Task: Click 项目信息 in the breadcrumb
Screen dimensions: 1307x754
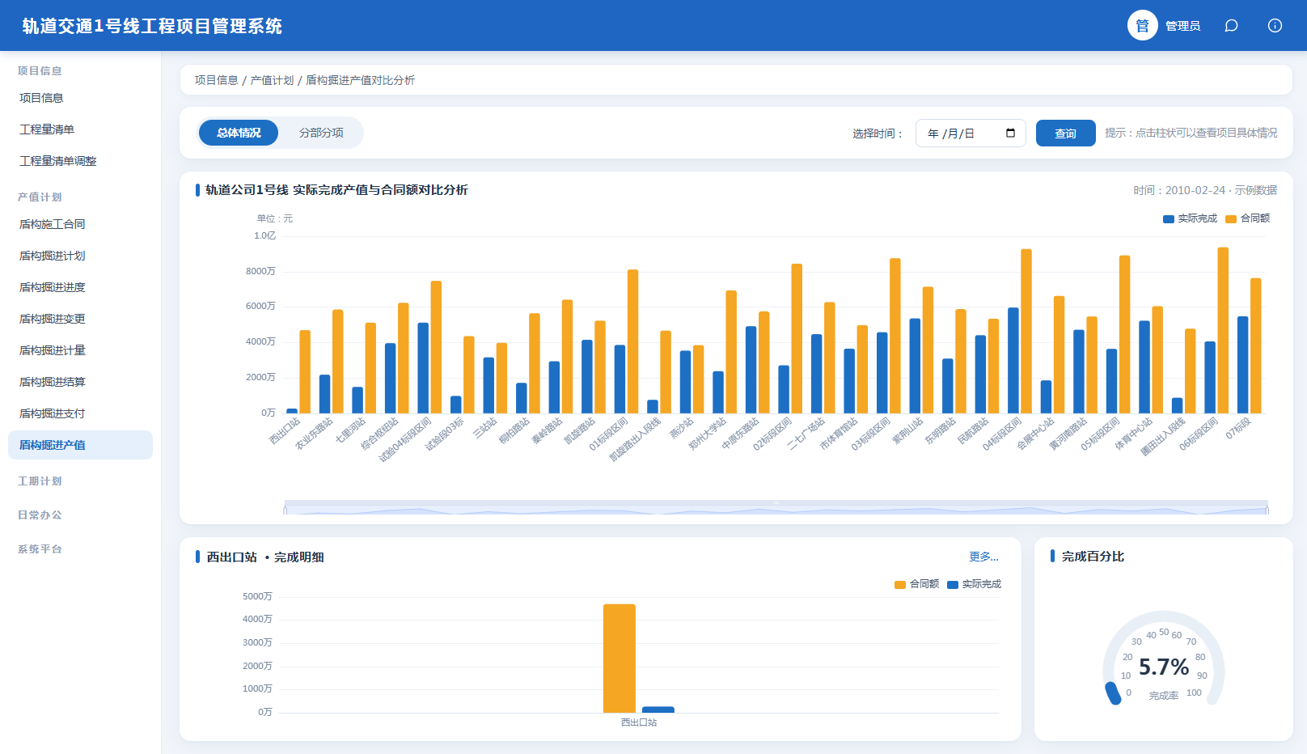Action: point(217,80)
